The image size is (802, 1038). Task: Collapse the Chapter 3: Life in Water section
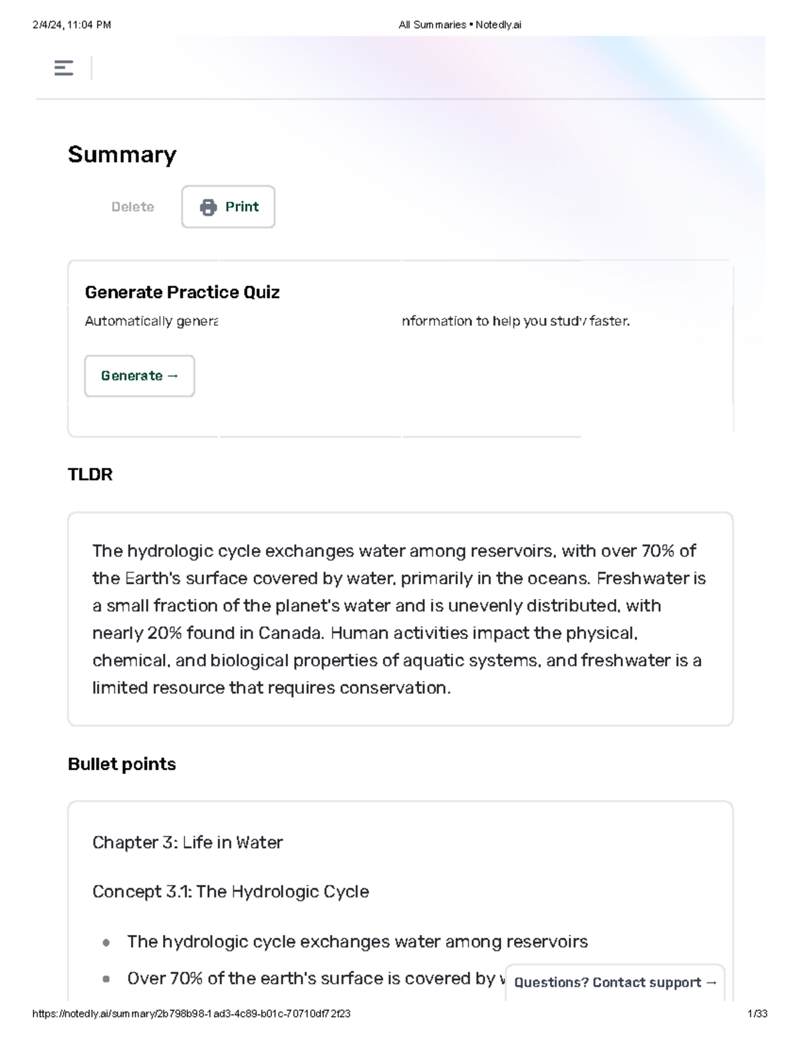point(188,842)
